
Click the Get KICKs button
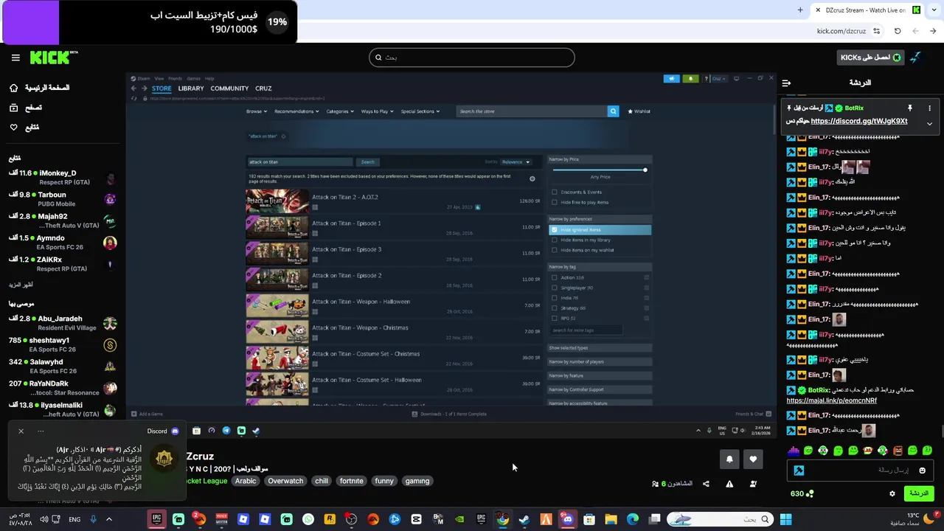[x=870, y=58]
